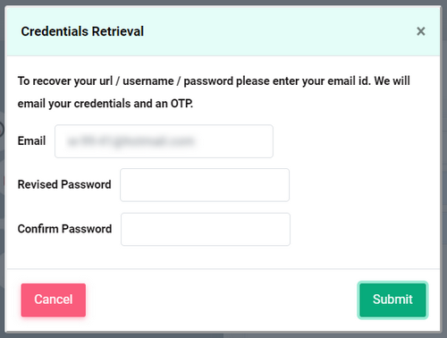
Task: Activate the Confirm Password input box
Action: pyautogui.click(x=206, y=229)
